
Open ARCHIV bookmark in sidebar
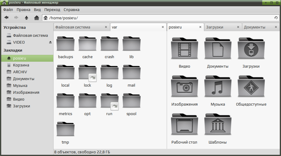(27, 72)
